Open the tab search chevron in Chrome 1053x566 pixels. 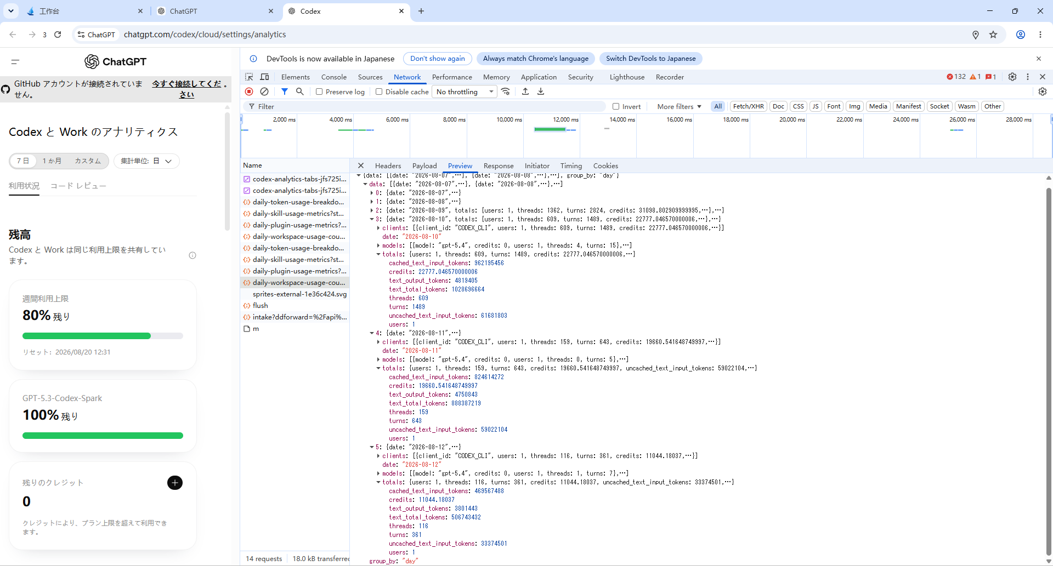point(10,11)
